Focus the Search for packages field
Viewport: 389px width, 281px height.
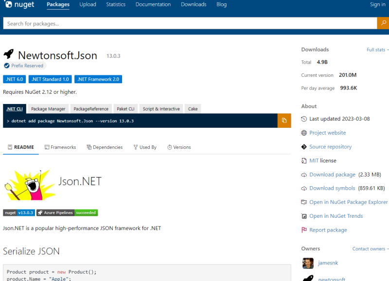(x=190, y=23)
